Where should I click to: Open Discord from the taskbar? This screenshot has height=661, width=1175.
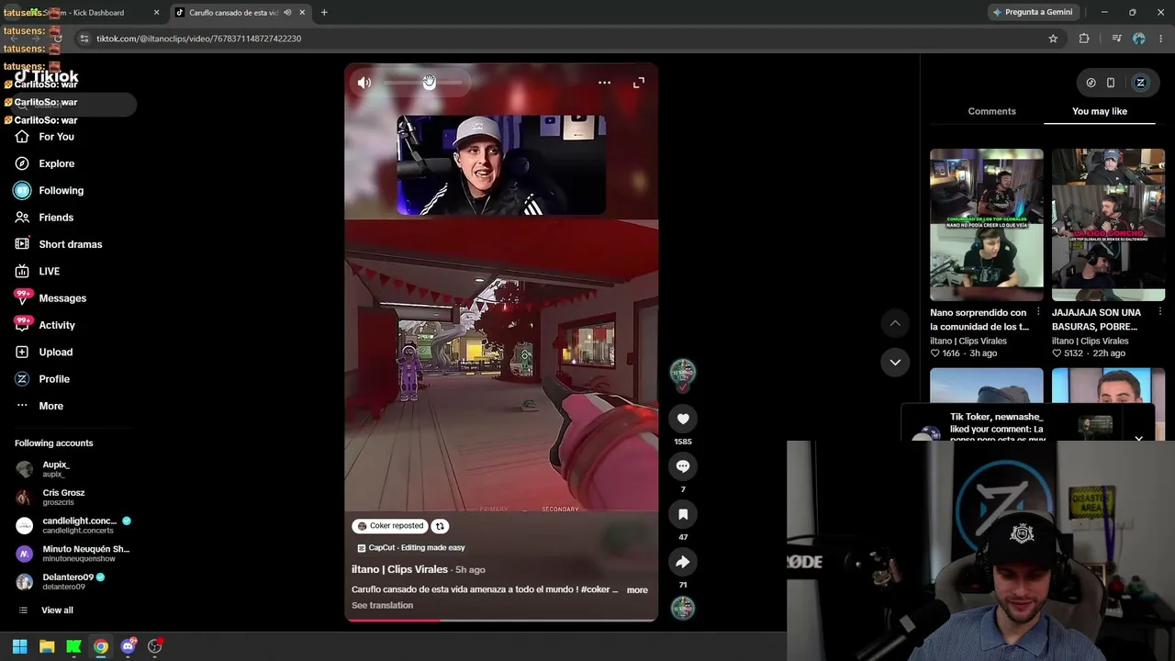point(128,646)
